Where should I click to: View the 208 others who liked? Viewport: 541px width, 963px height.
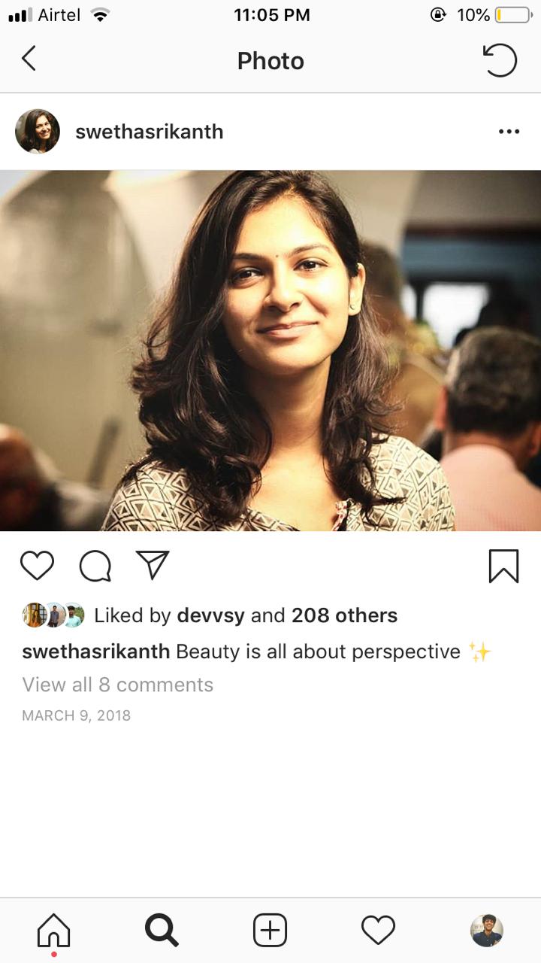[344, 615]
